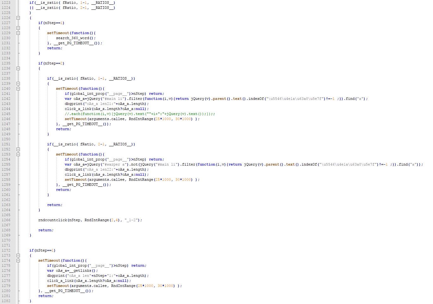Click line number 1282 in the margin
The image size is (433, 304).
click(x=6, y=301)
